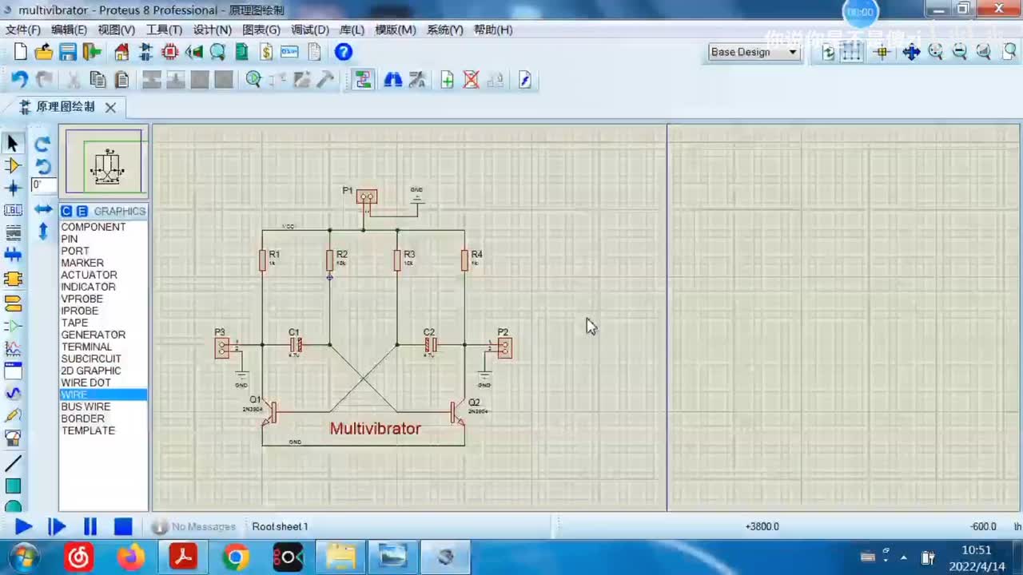Select BUS WIRE in style list

pos(86,406)
